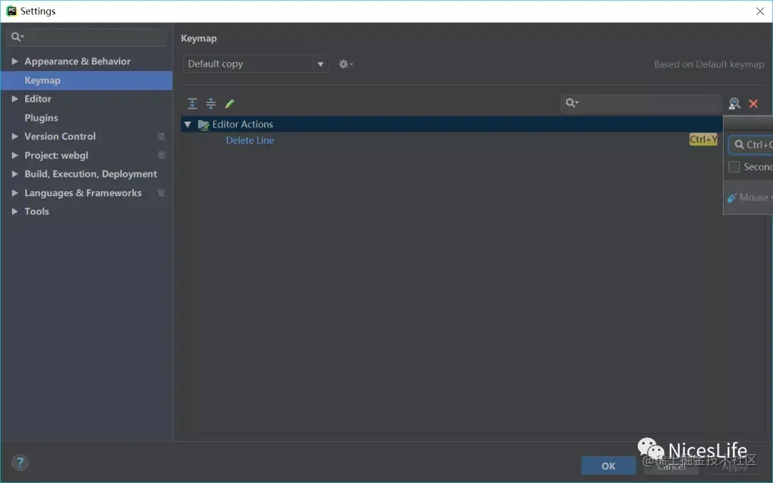This screenshot has height=483, width=773.
Task: Click the Appearance & Behavior label
Action: coord(77,61)
